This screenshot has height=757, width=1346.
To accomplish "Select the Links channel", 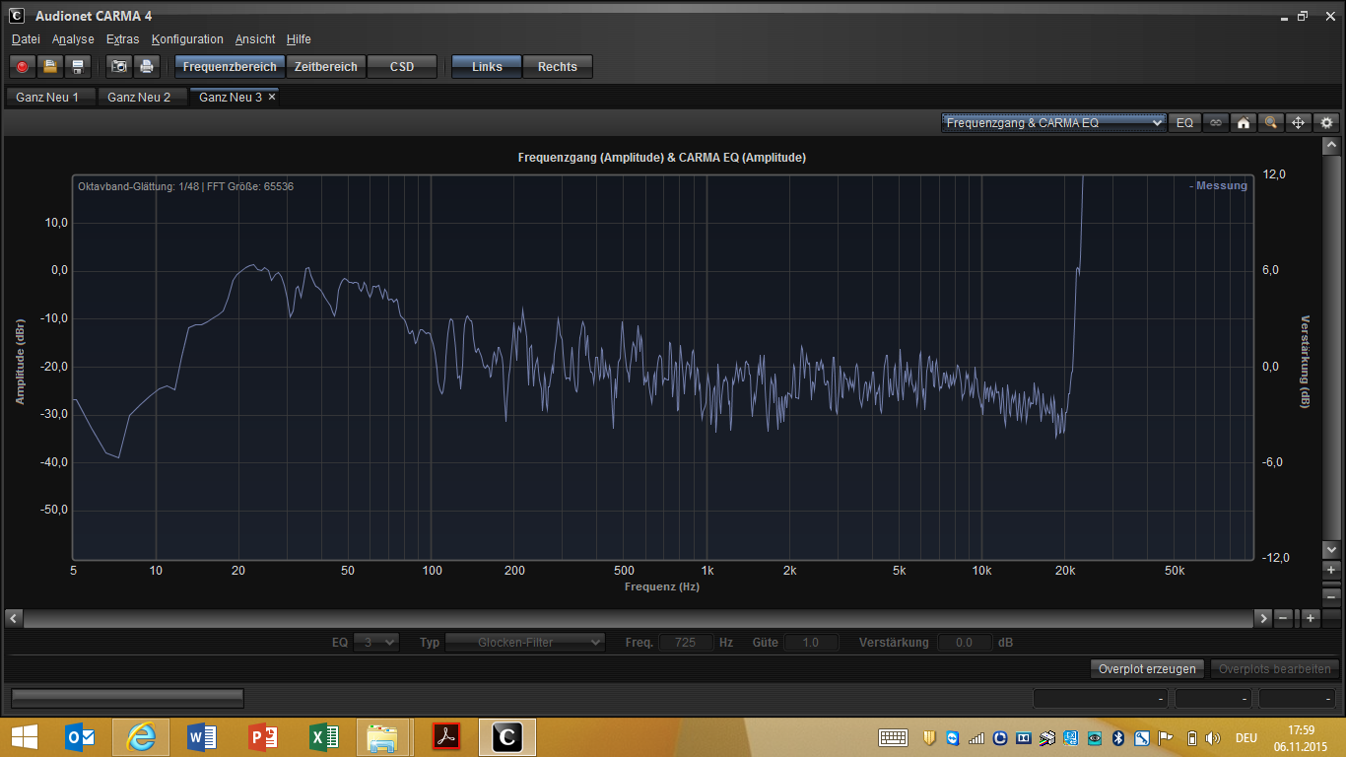I will click(487, 67).
